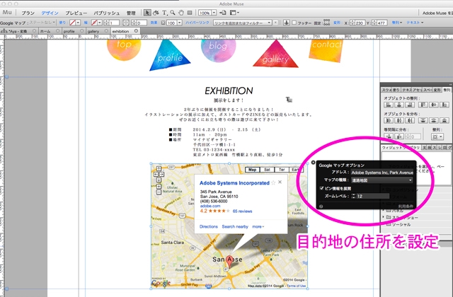
Task: Open the プラン view
Action: pos(28,13)
